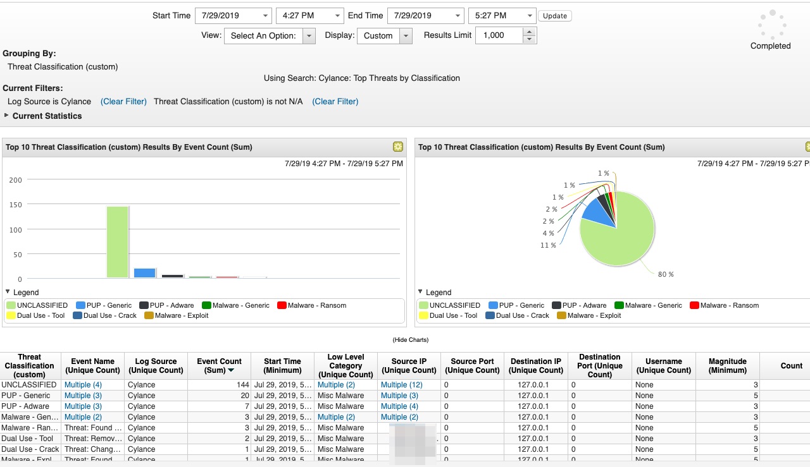Open the 5:27 PM end time dropdown

(530, 15)
